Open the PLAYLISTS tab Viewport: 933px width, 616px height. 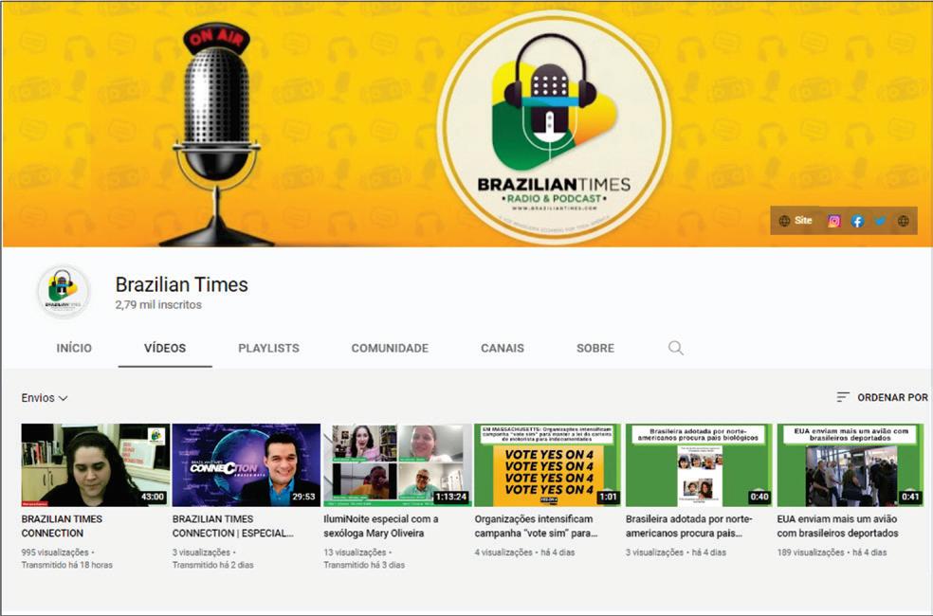click(x=269, y=349)
